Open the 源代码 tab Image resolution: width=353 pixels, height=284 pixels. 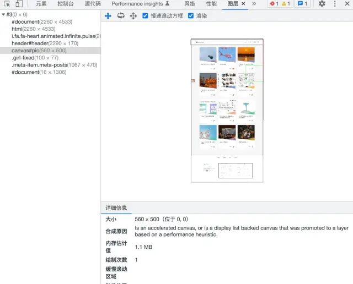[93, 4]
